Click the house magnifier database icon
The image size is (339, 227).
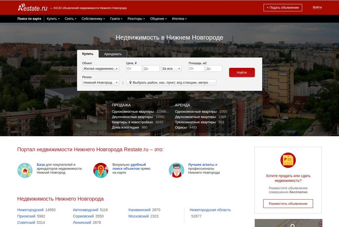25,170
